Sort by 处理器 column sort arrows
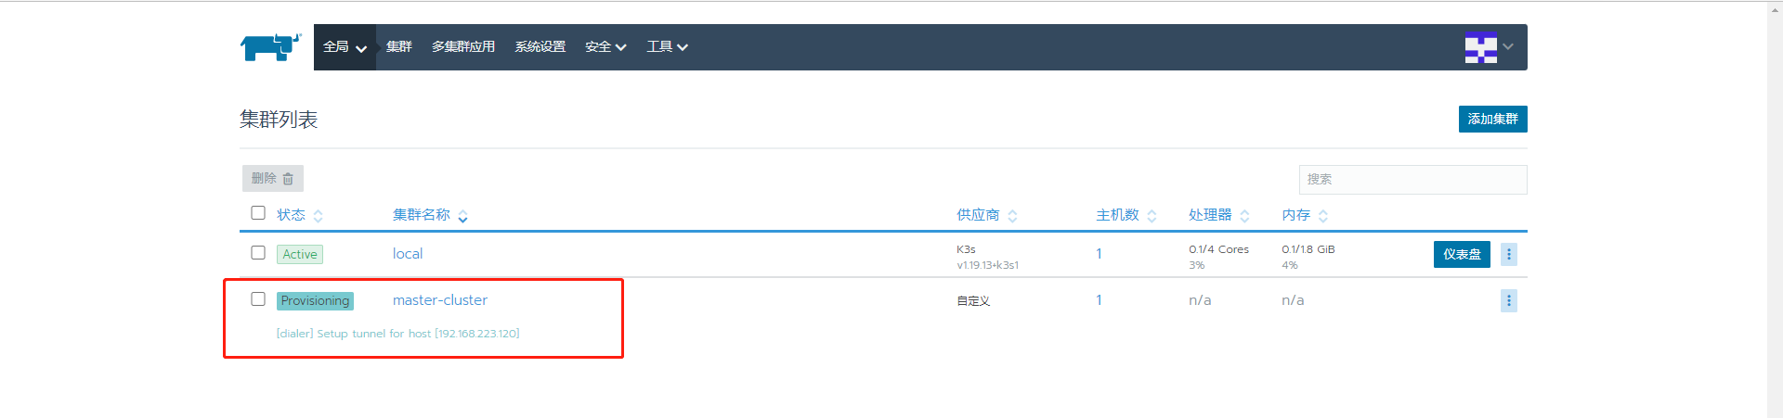Viewport: 1783px width, 418px height. [1244, 216]
